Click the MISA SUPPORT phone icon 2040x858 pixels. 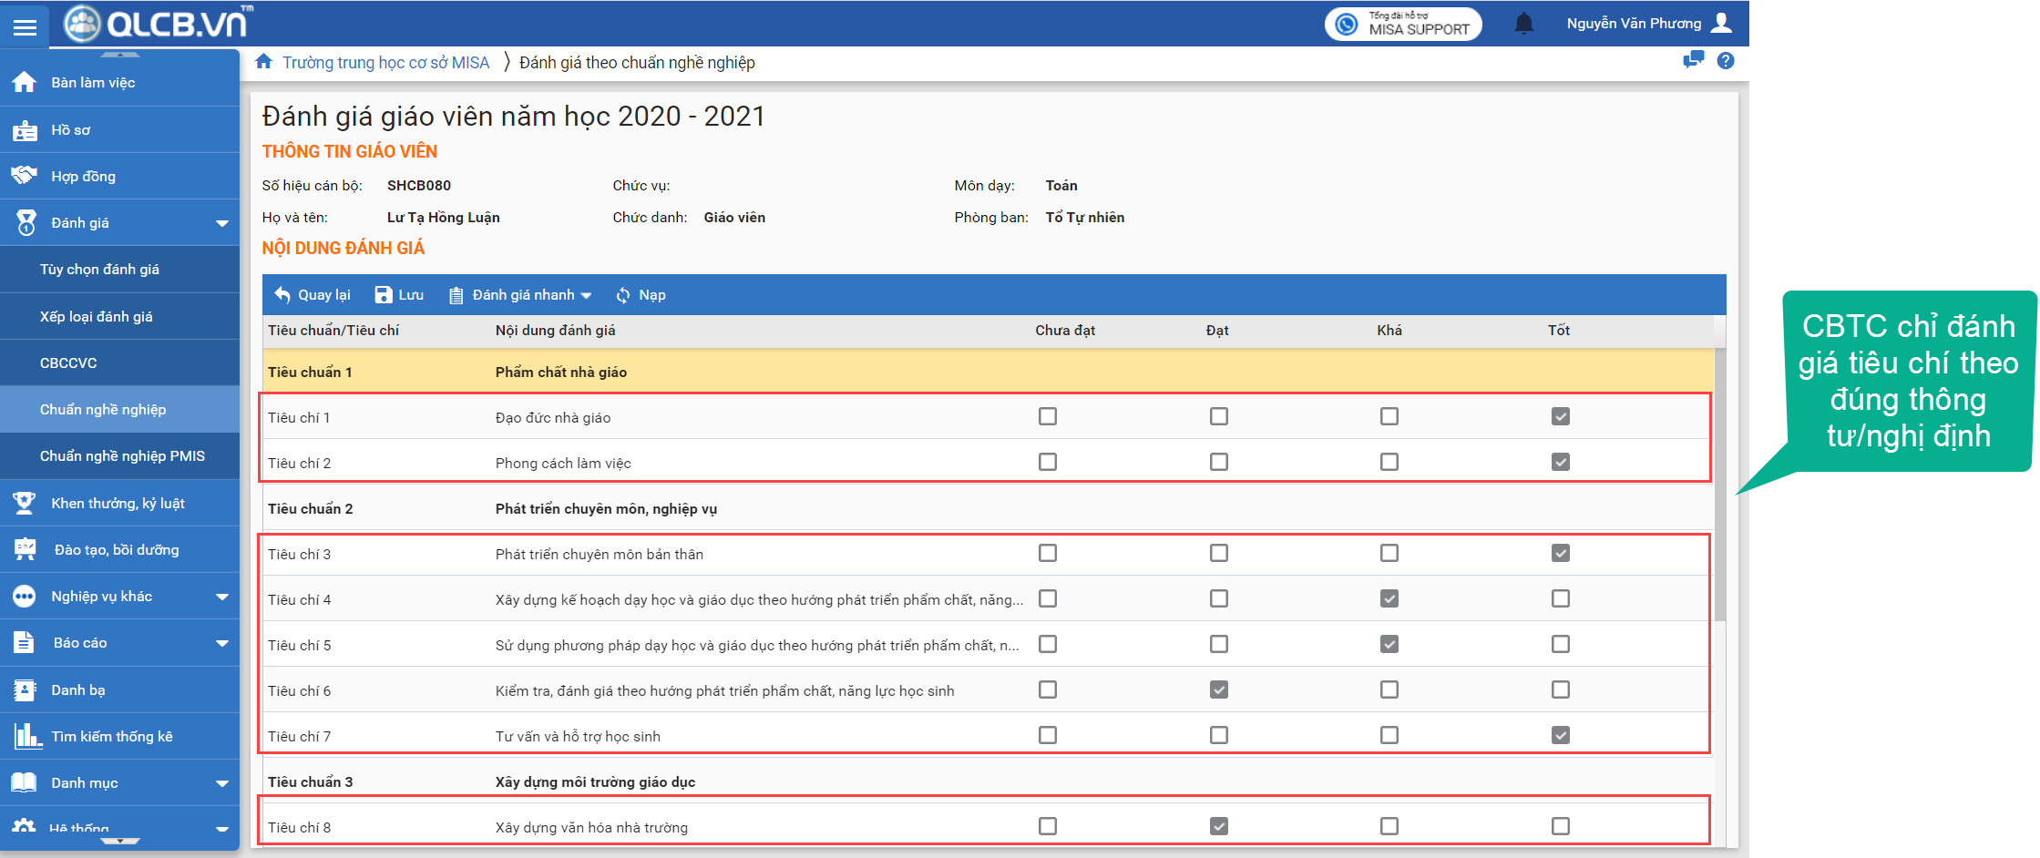[1347, 25]
